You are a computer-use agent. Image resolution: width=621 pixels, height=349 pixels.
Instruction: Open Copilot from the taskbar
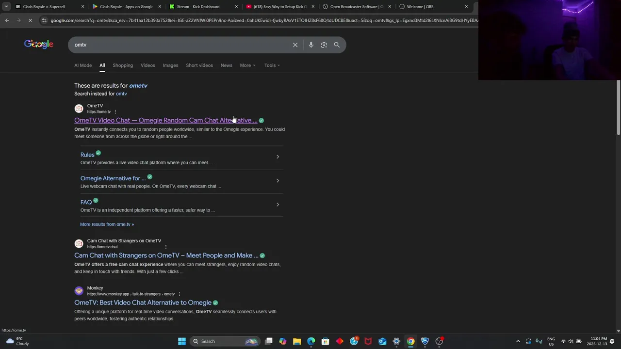coord(283,341)
